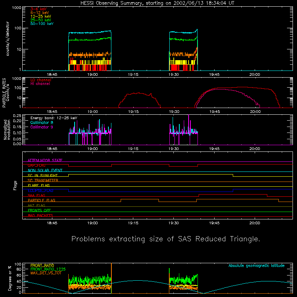297x297 pixels.
Task: Click the FRONT_RATIO_1225 legend entry
Action: pos(48,269)
